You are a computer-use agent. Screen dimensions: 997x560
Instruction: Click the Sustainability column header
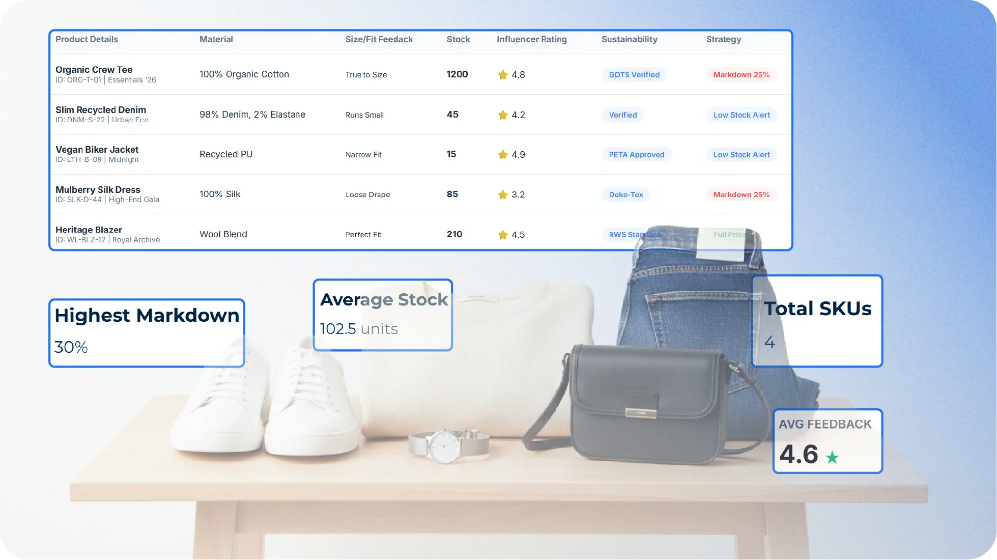point(629,39)
